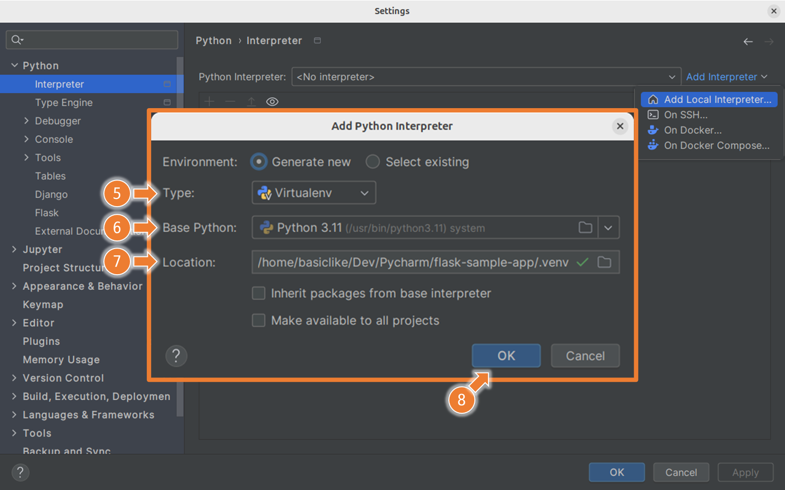This screenshot has height=490, width=785.
Task: Close the Add Python Interpreter dialog
Action: point(620,126)
